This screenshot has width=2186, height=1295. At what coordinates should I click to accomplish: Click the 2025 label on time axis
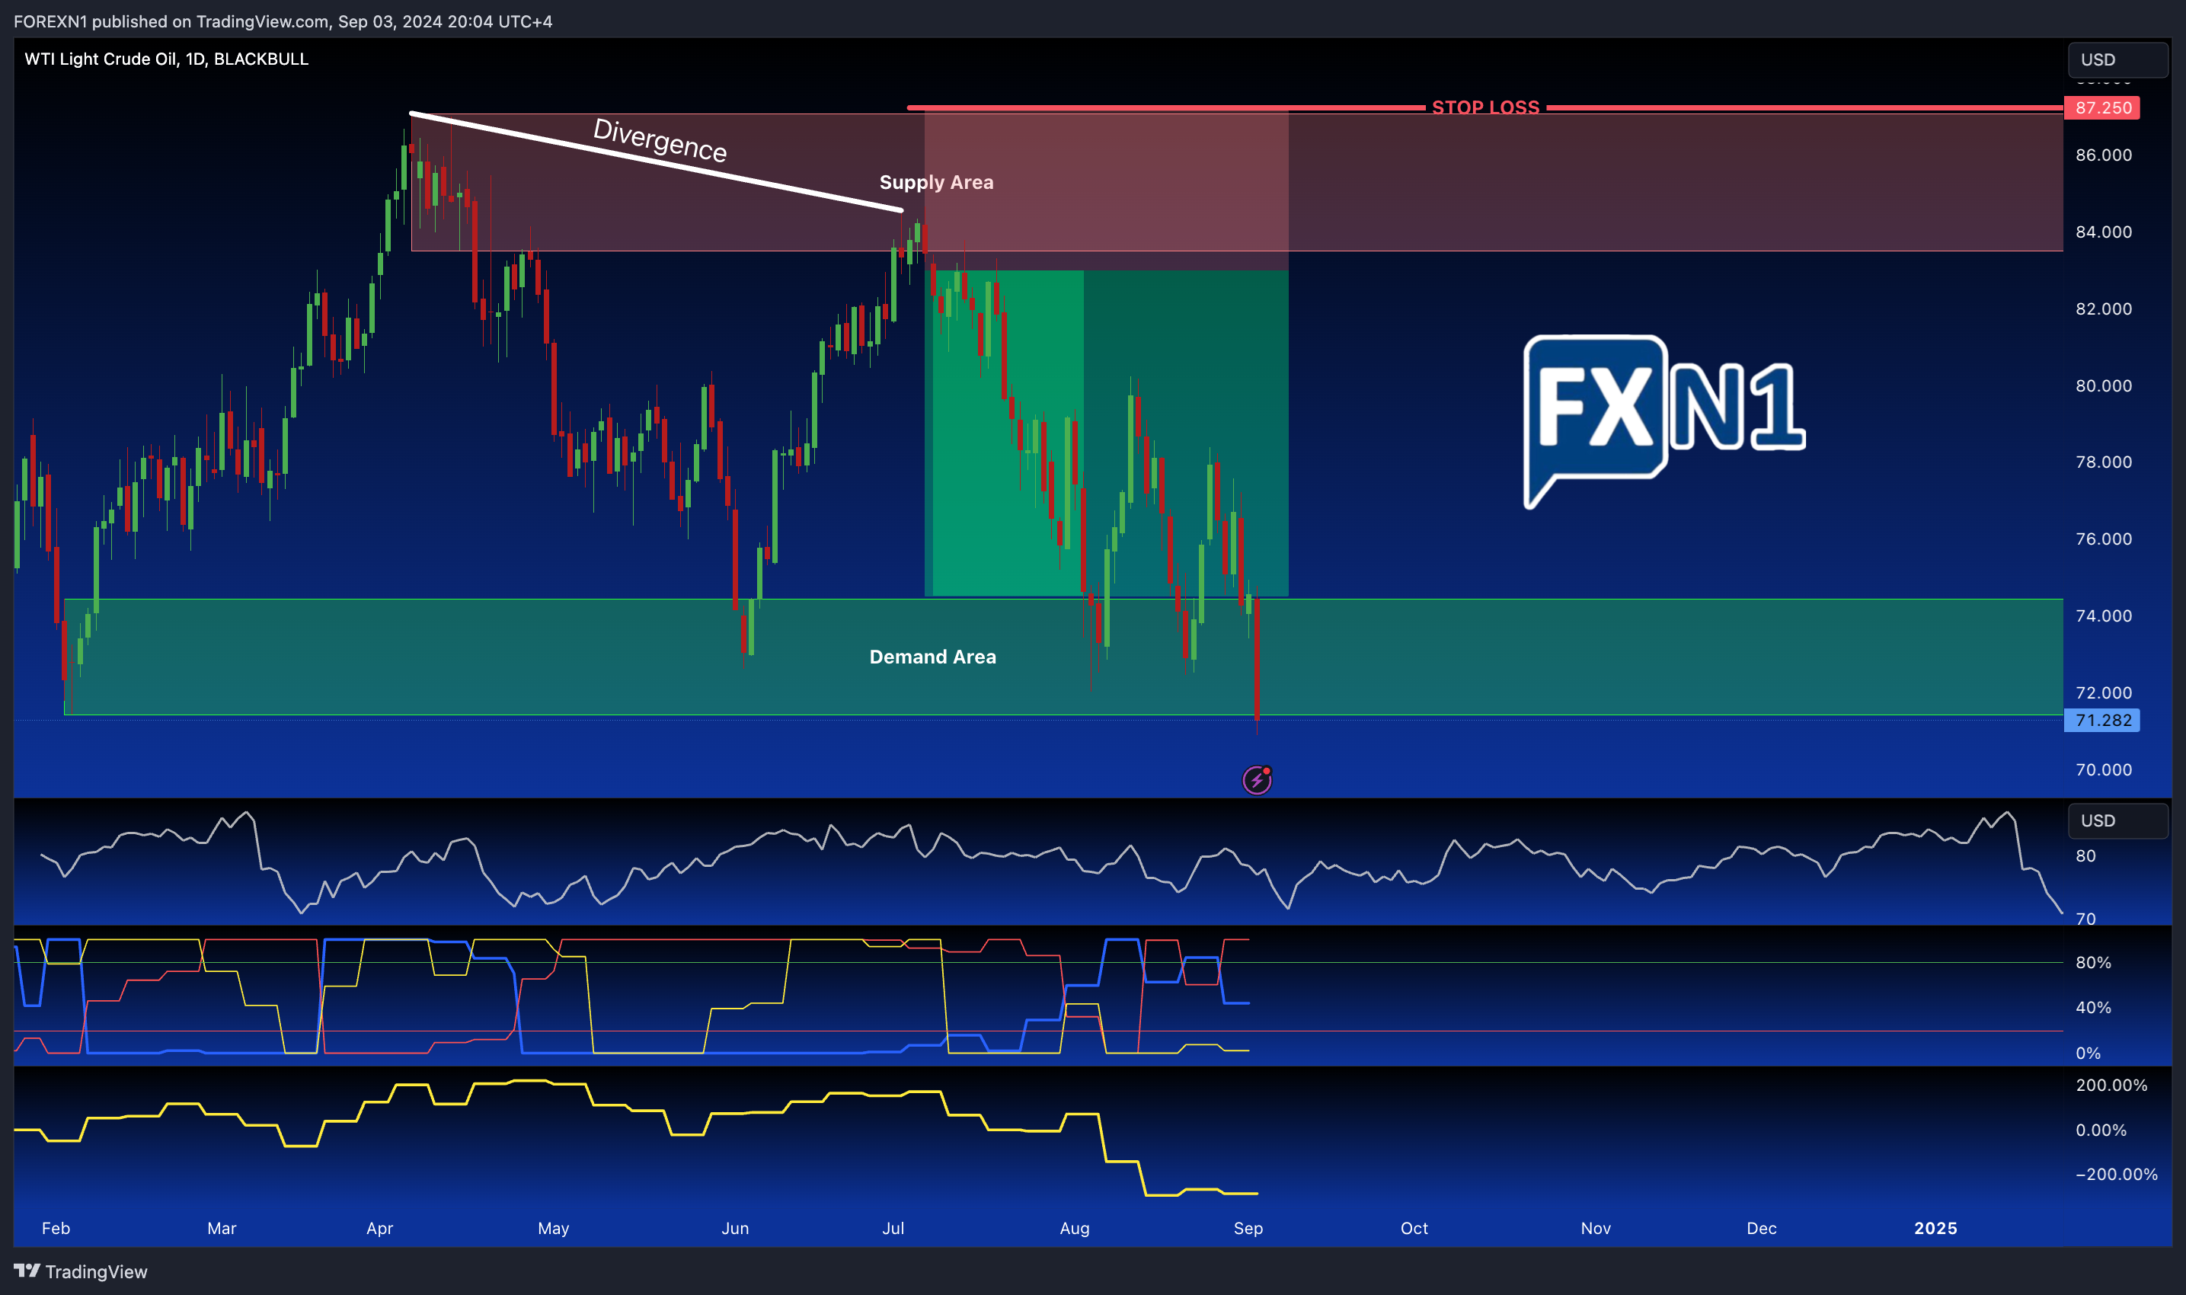[x=1935, y=1228]
